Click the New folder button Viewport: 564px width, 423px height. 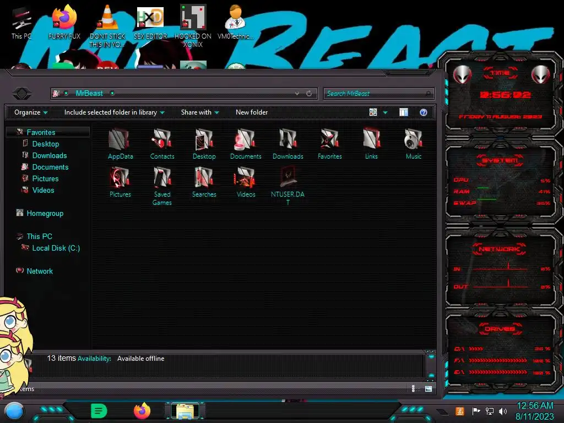click(252, 112)
